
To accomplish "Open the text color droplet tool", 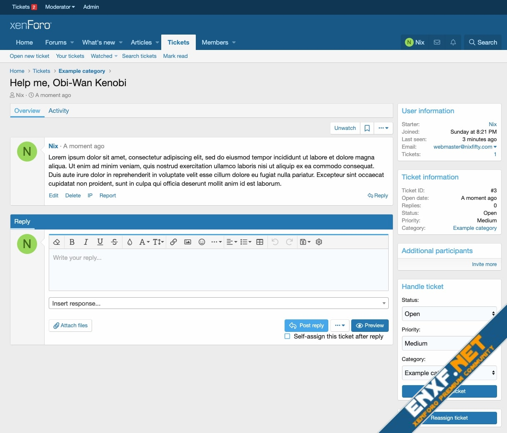I will pos(130,242).
